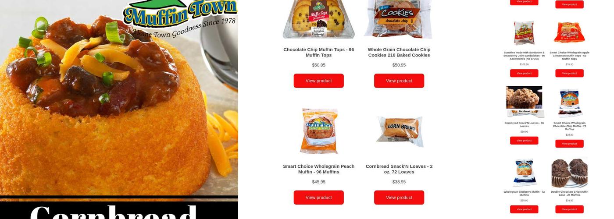View product for Wholegrain Peach Muffin
614x219 pixels.
[x=319, y=198]
